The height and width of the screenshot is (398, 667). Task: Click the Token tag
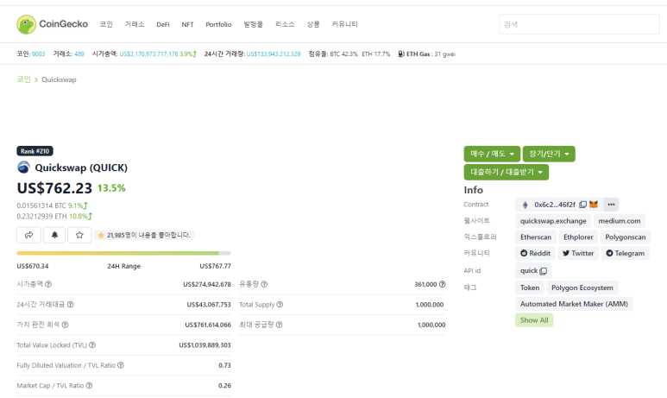pyautogui.click(x=530, y=287)
